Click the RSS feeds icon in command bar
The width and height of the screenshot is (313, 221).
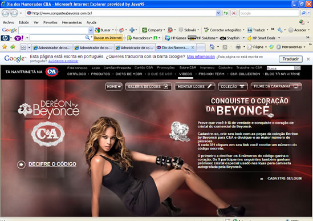point(225,47)
